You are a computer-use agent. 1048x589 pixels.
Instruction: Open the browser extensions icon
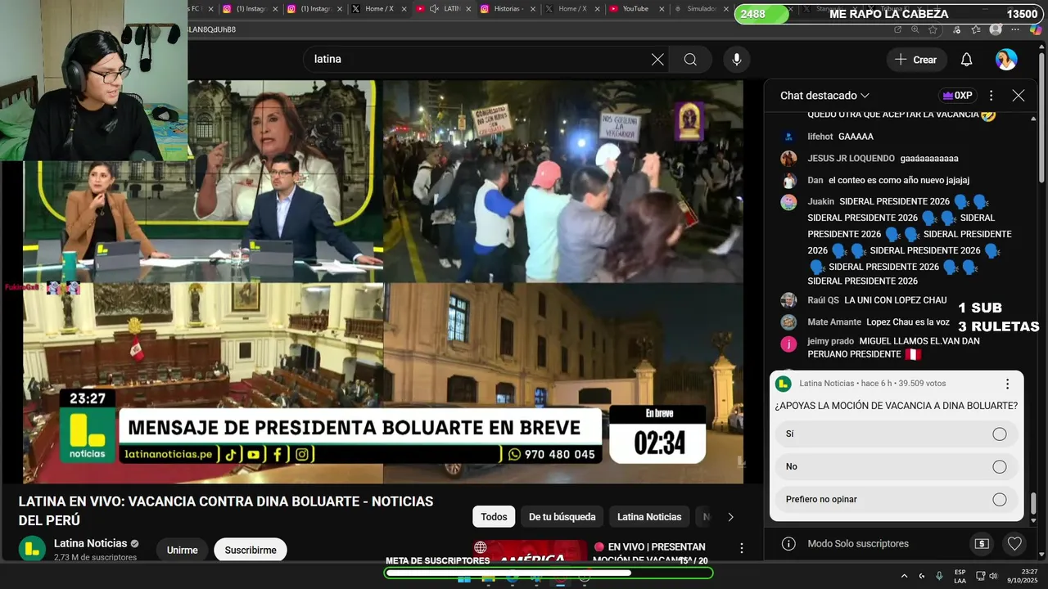pyautogui.click(x=957, y=29)
